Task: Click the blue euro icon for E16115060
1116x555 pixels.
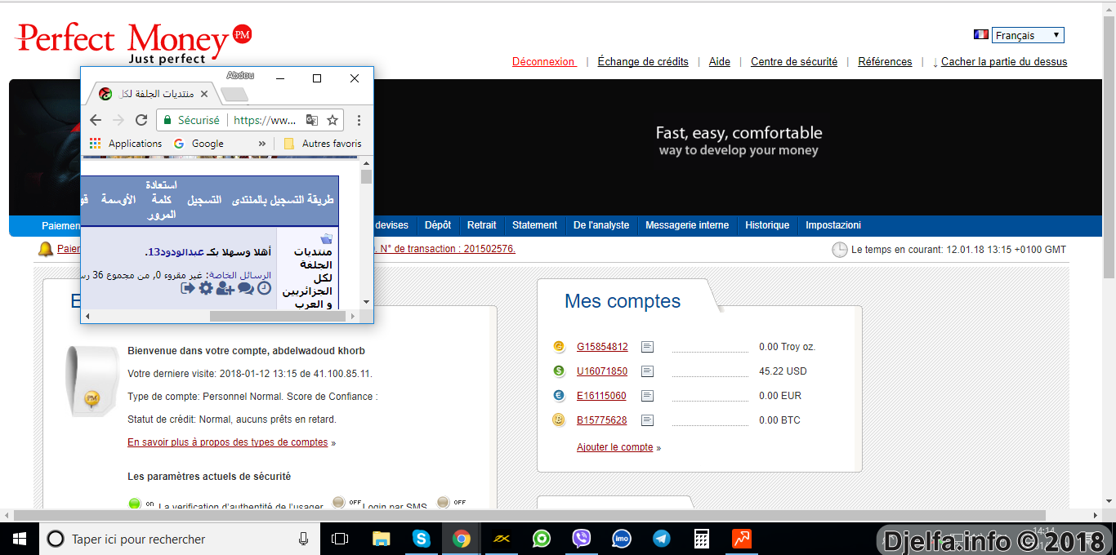Action: point(559,396)
